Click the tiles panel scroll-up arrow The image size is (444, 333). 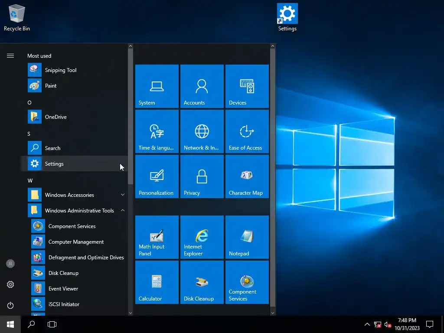click(x=272, y=46)
